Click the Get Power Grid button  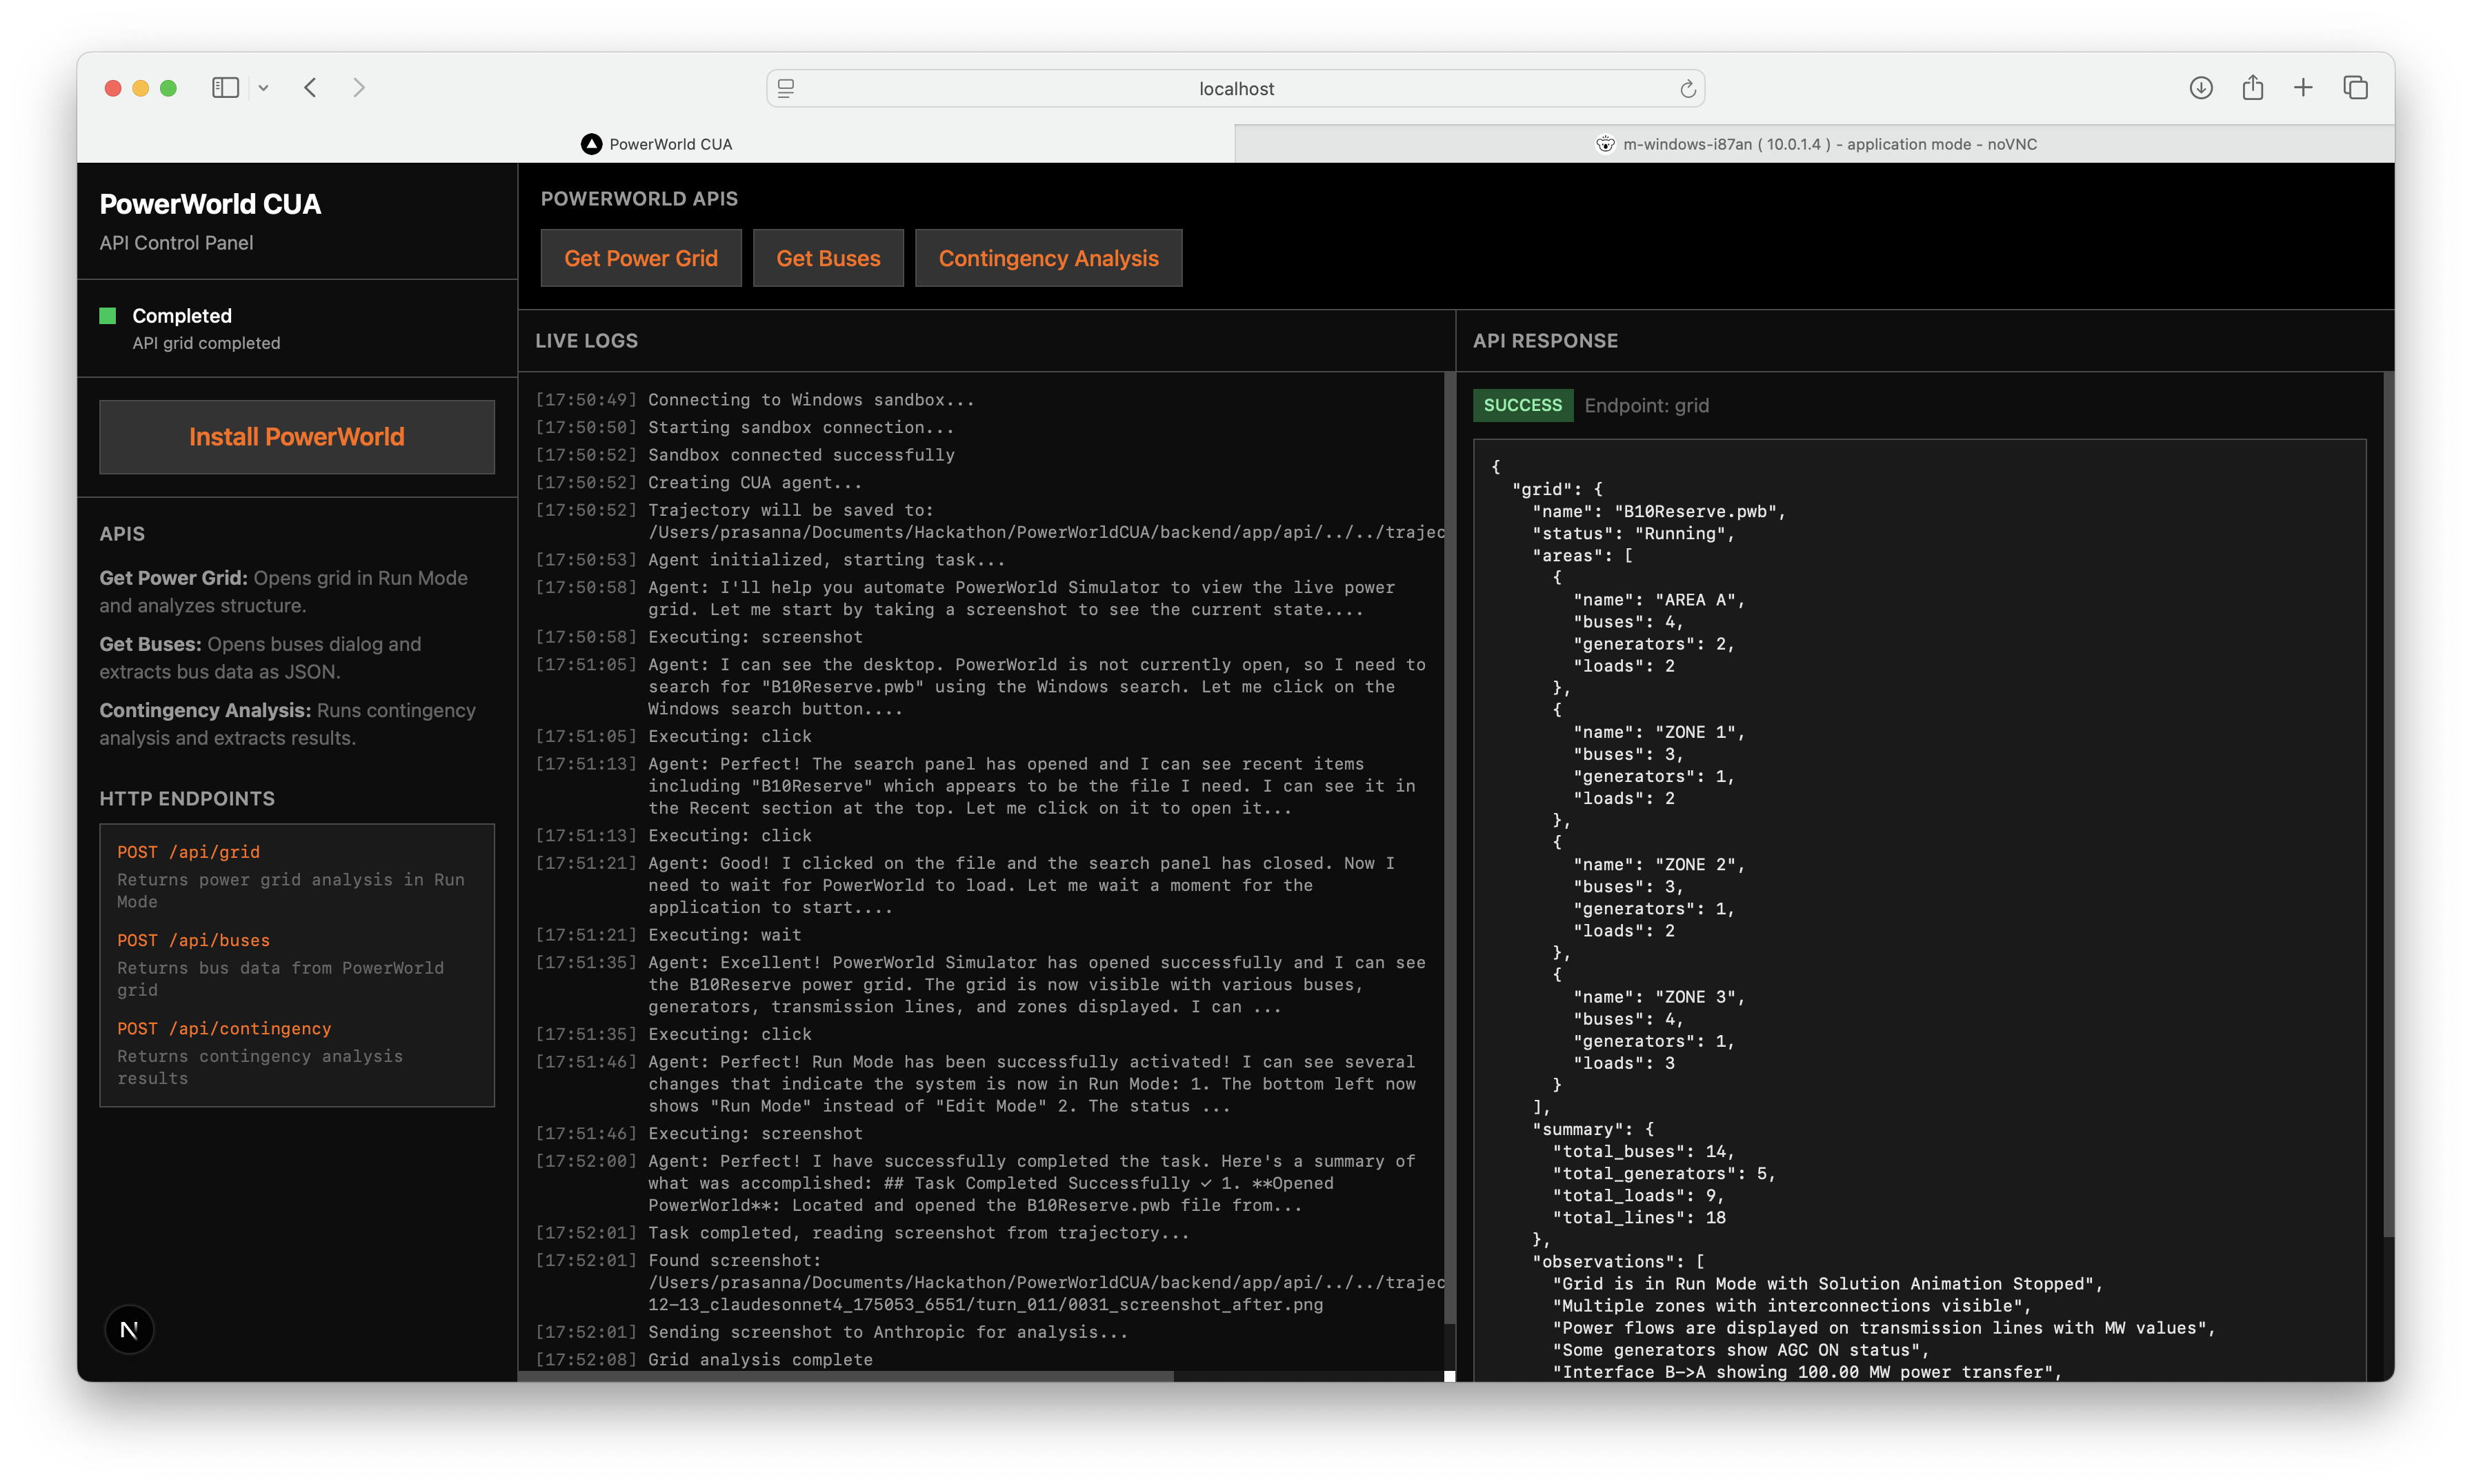point(641,258)
